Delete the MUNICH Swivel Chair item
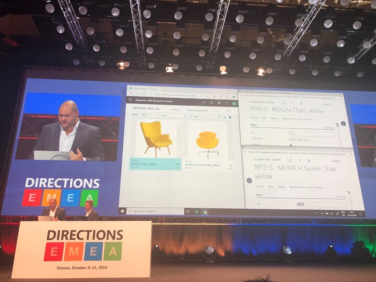 click(309, 160)
